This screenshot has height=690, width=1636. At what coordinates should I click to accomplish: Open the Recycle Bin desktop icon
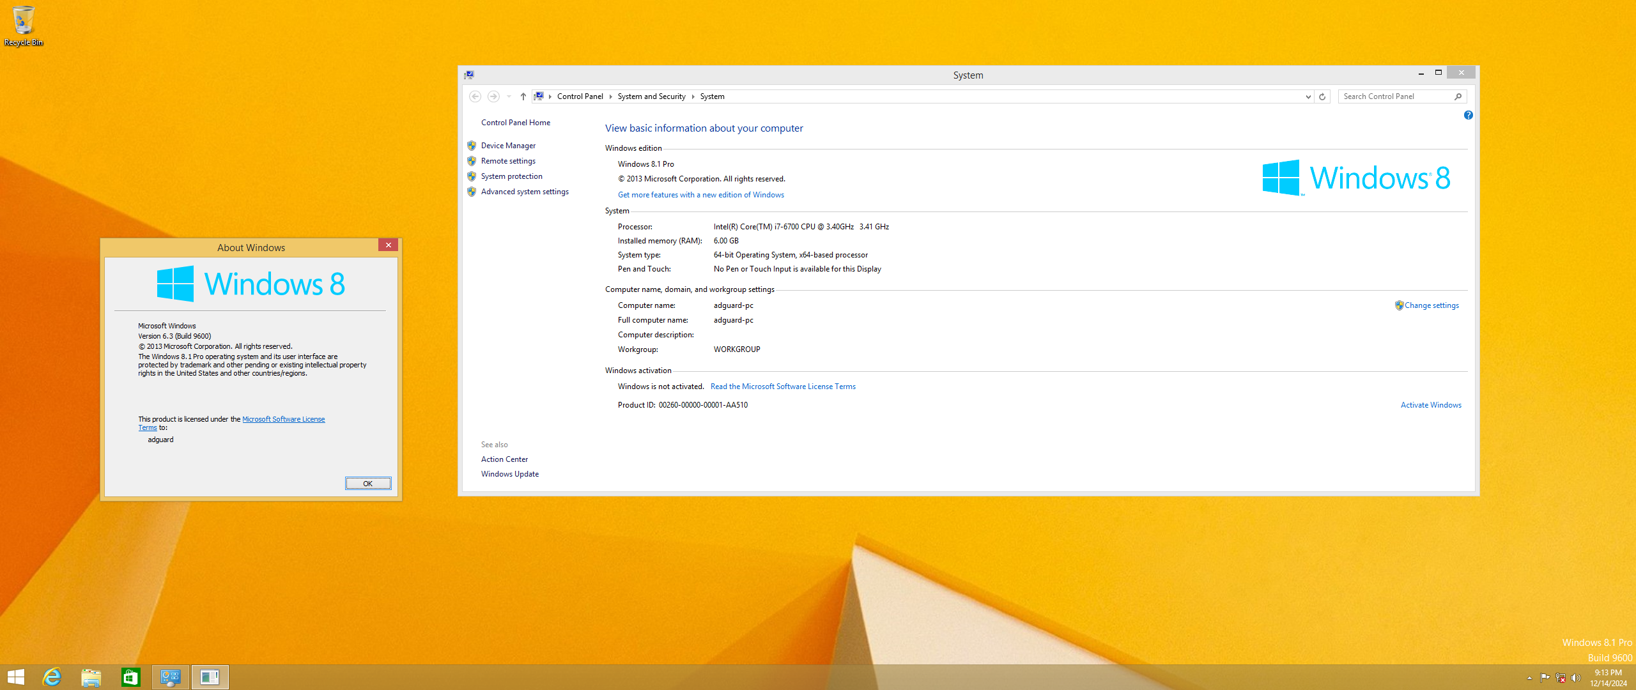[24, 26]
